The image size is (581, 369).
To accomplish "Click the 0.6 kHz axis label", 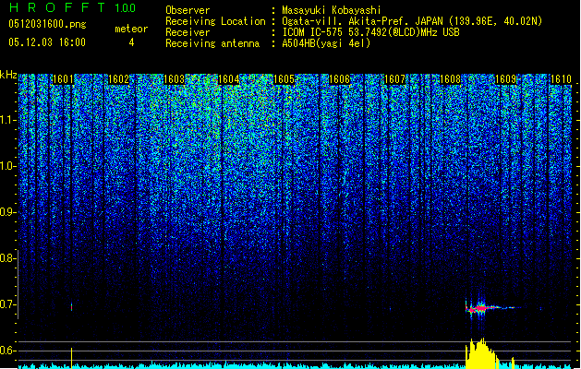I will click(x=7, y=351).
